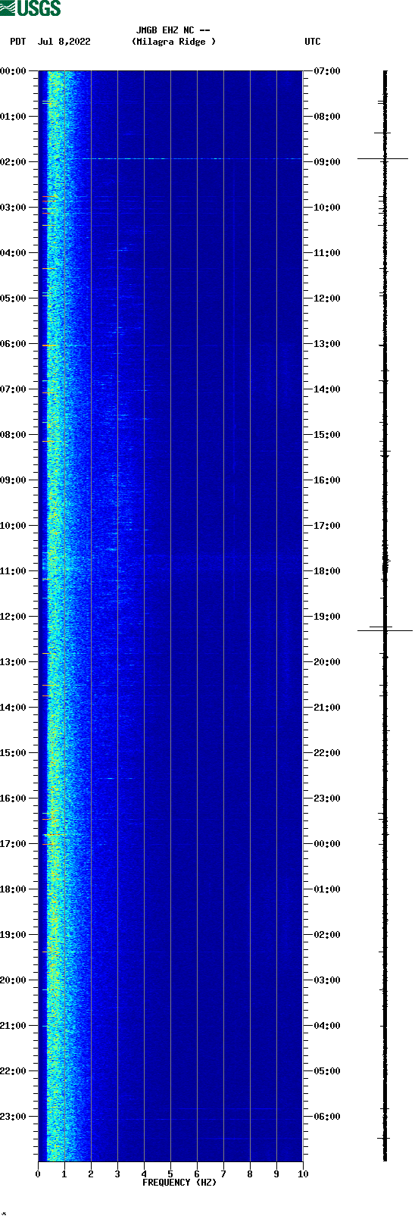The image size is (418, 1222).
Task: Click the 15:00 PDT time label
Action: coord(14,753)
